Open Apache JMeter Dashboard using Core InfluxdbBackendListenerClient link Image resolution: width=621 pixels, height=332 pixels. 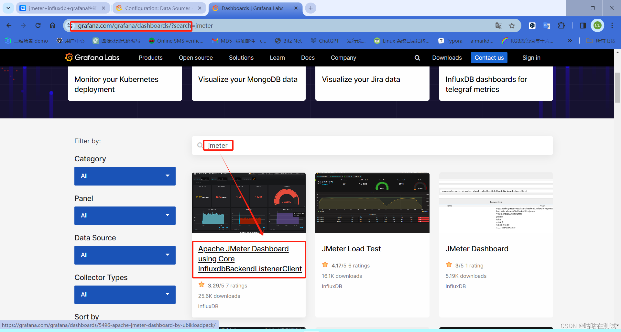point(250,259)
